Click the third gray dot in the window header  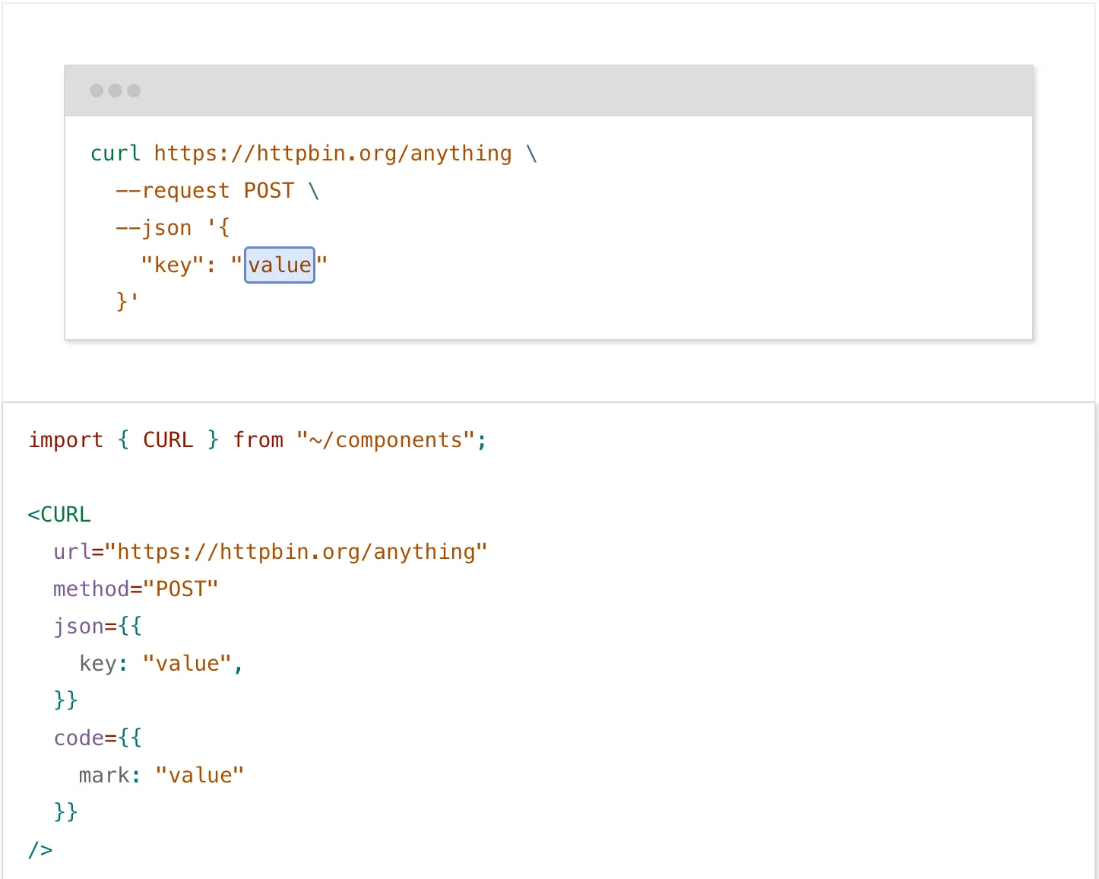[134, 90]
